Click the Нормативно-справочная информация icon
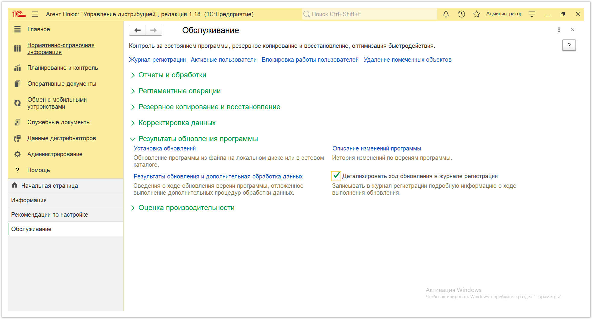The height and width of the screenshot is (319, 592). (17, 48)
